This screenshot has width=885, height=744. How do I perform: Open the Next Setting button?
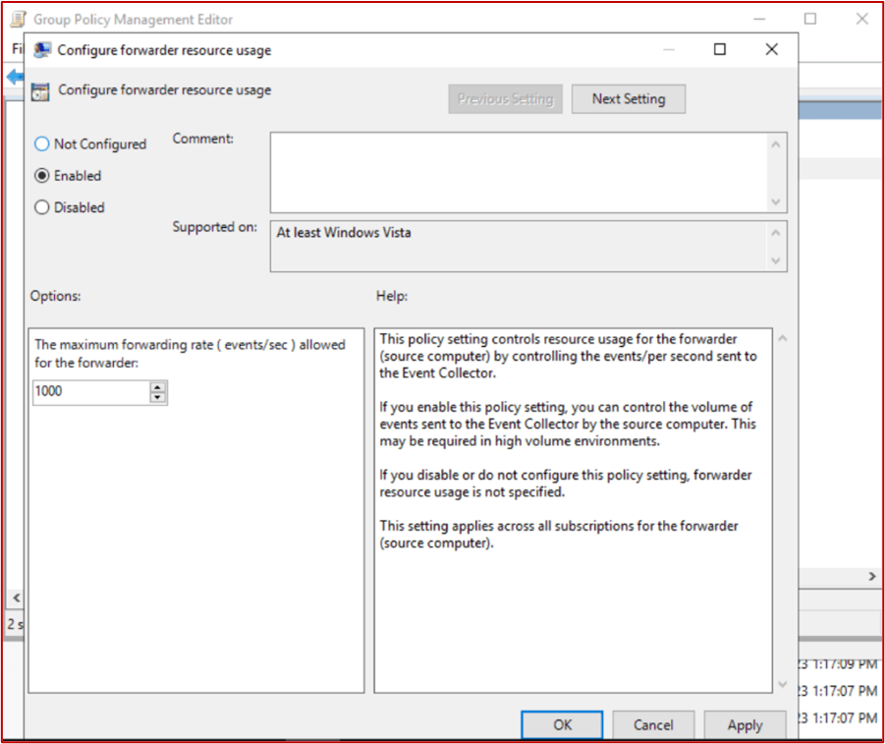click(x=628, y=98)
